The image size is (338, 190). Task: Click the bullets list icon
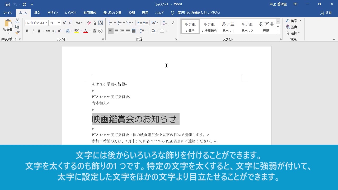click(x=111, y=23)
